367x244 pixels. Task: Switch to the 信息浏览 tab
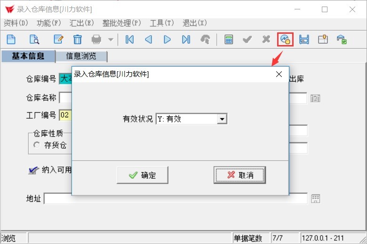tap(81, 56)
